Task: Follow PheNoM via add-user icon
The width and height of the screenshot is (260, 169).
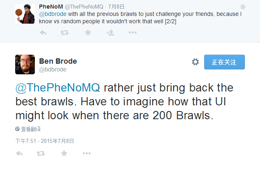Action: tap(110, 33)
